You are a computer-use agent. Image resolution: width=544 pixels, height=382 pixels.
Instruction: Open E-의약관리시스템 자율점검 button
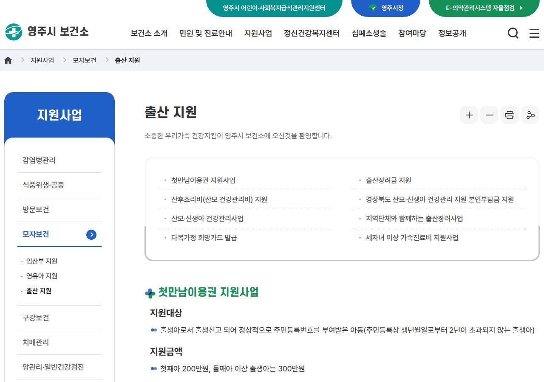484,8
